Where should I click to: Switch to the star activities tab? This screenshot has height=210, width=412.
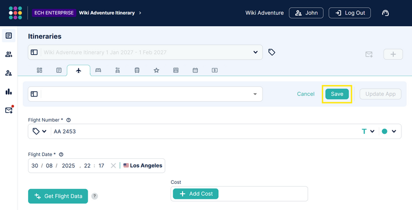point(156,70)
